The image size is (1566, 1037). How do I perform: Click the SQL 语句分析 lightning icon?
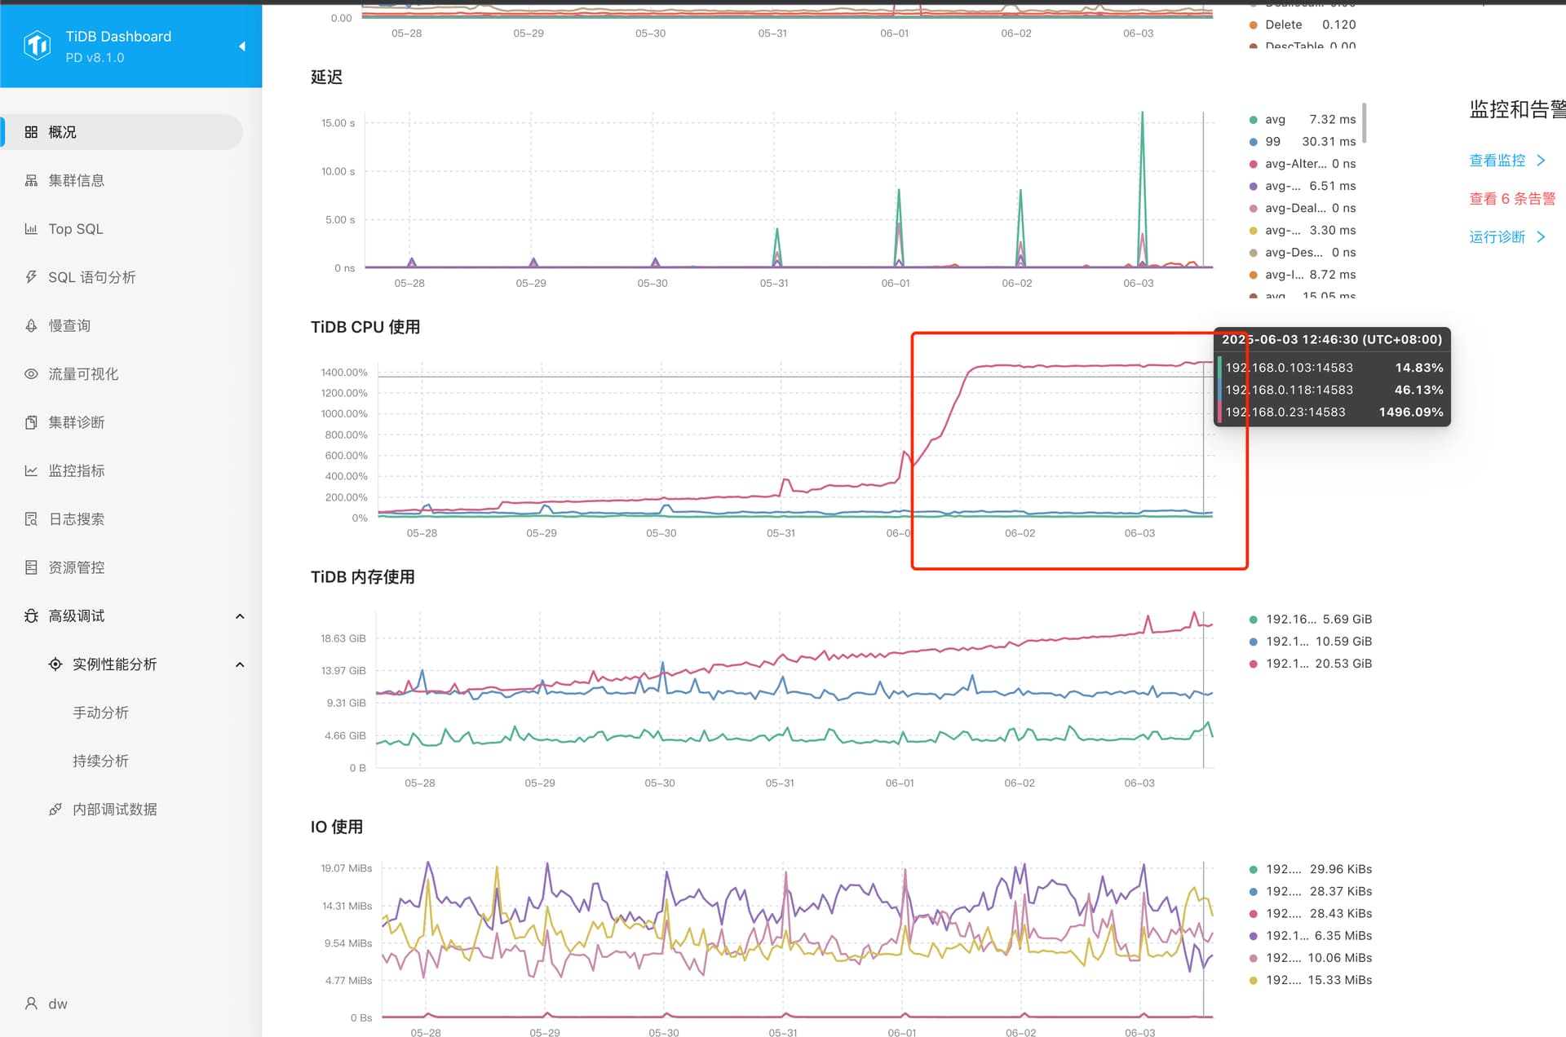point(31,277)
